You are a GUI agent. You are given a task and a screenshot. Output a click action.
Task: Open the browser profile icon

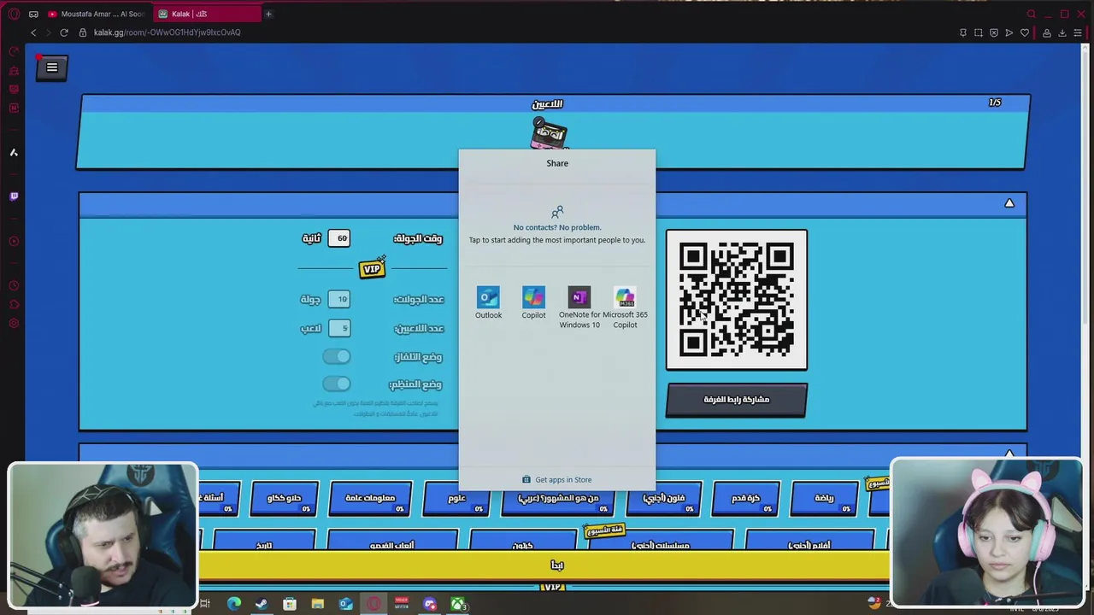1046,32
